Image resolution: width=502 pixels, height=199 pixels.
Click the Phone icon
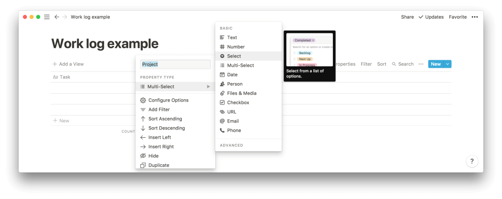tap(222, 130)
